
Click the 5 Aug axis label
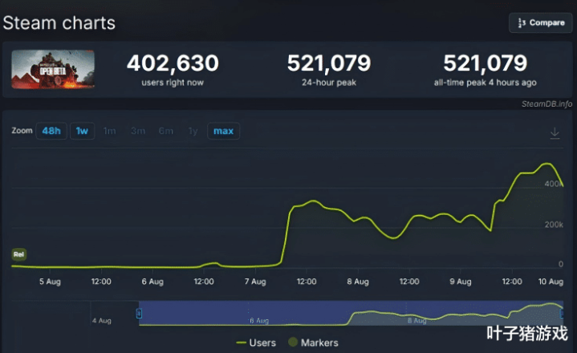point(50,282)
